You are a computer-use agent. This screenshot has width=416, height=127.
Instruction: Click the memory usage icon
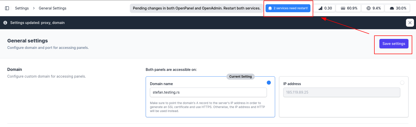pos(343,8)
